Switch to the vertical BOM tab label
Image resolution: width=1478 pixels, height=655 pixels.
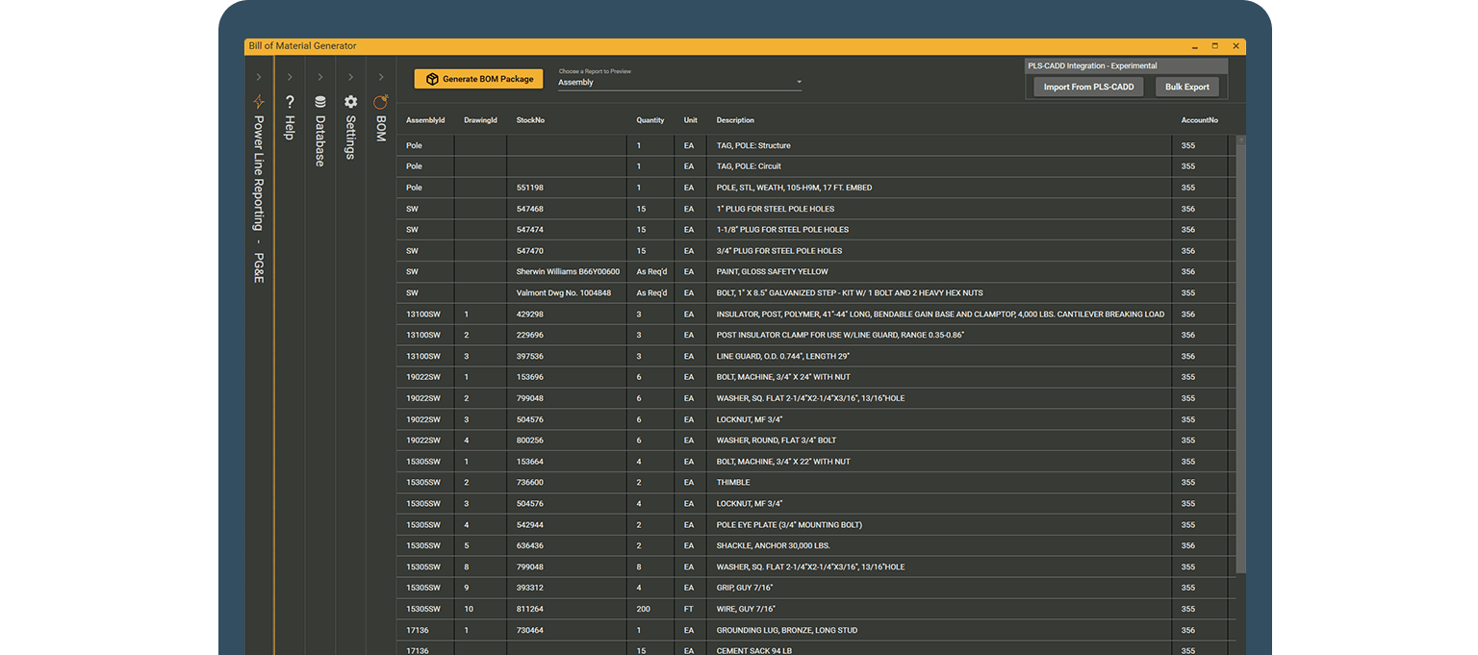pos(381,129)
